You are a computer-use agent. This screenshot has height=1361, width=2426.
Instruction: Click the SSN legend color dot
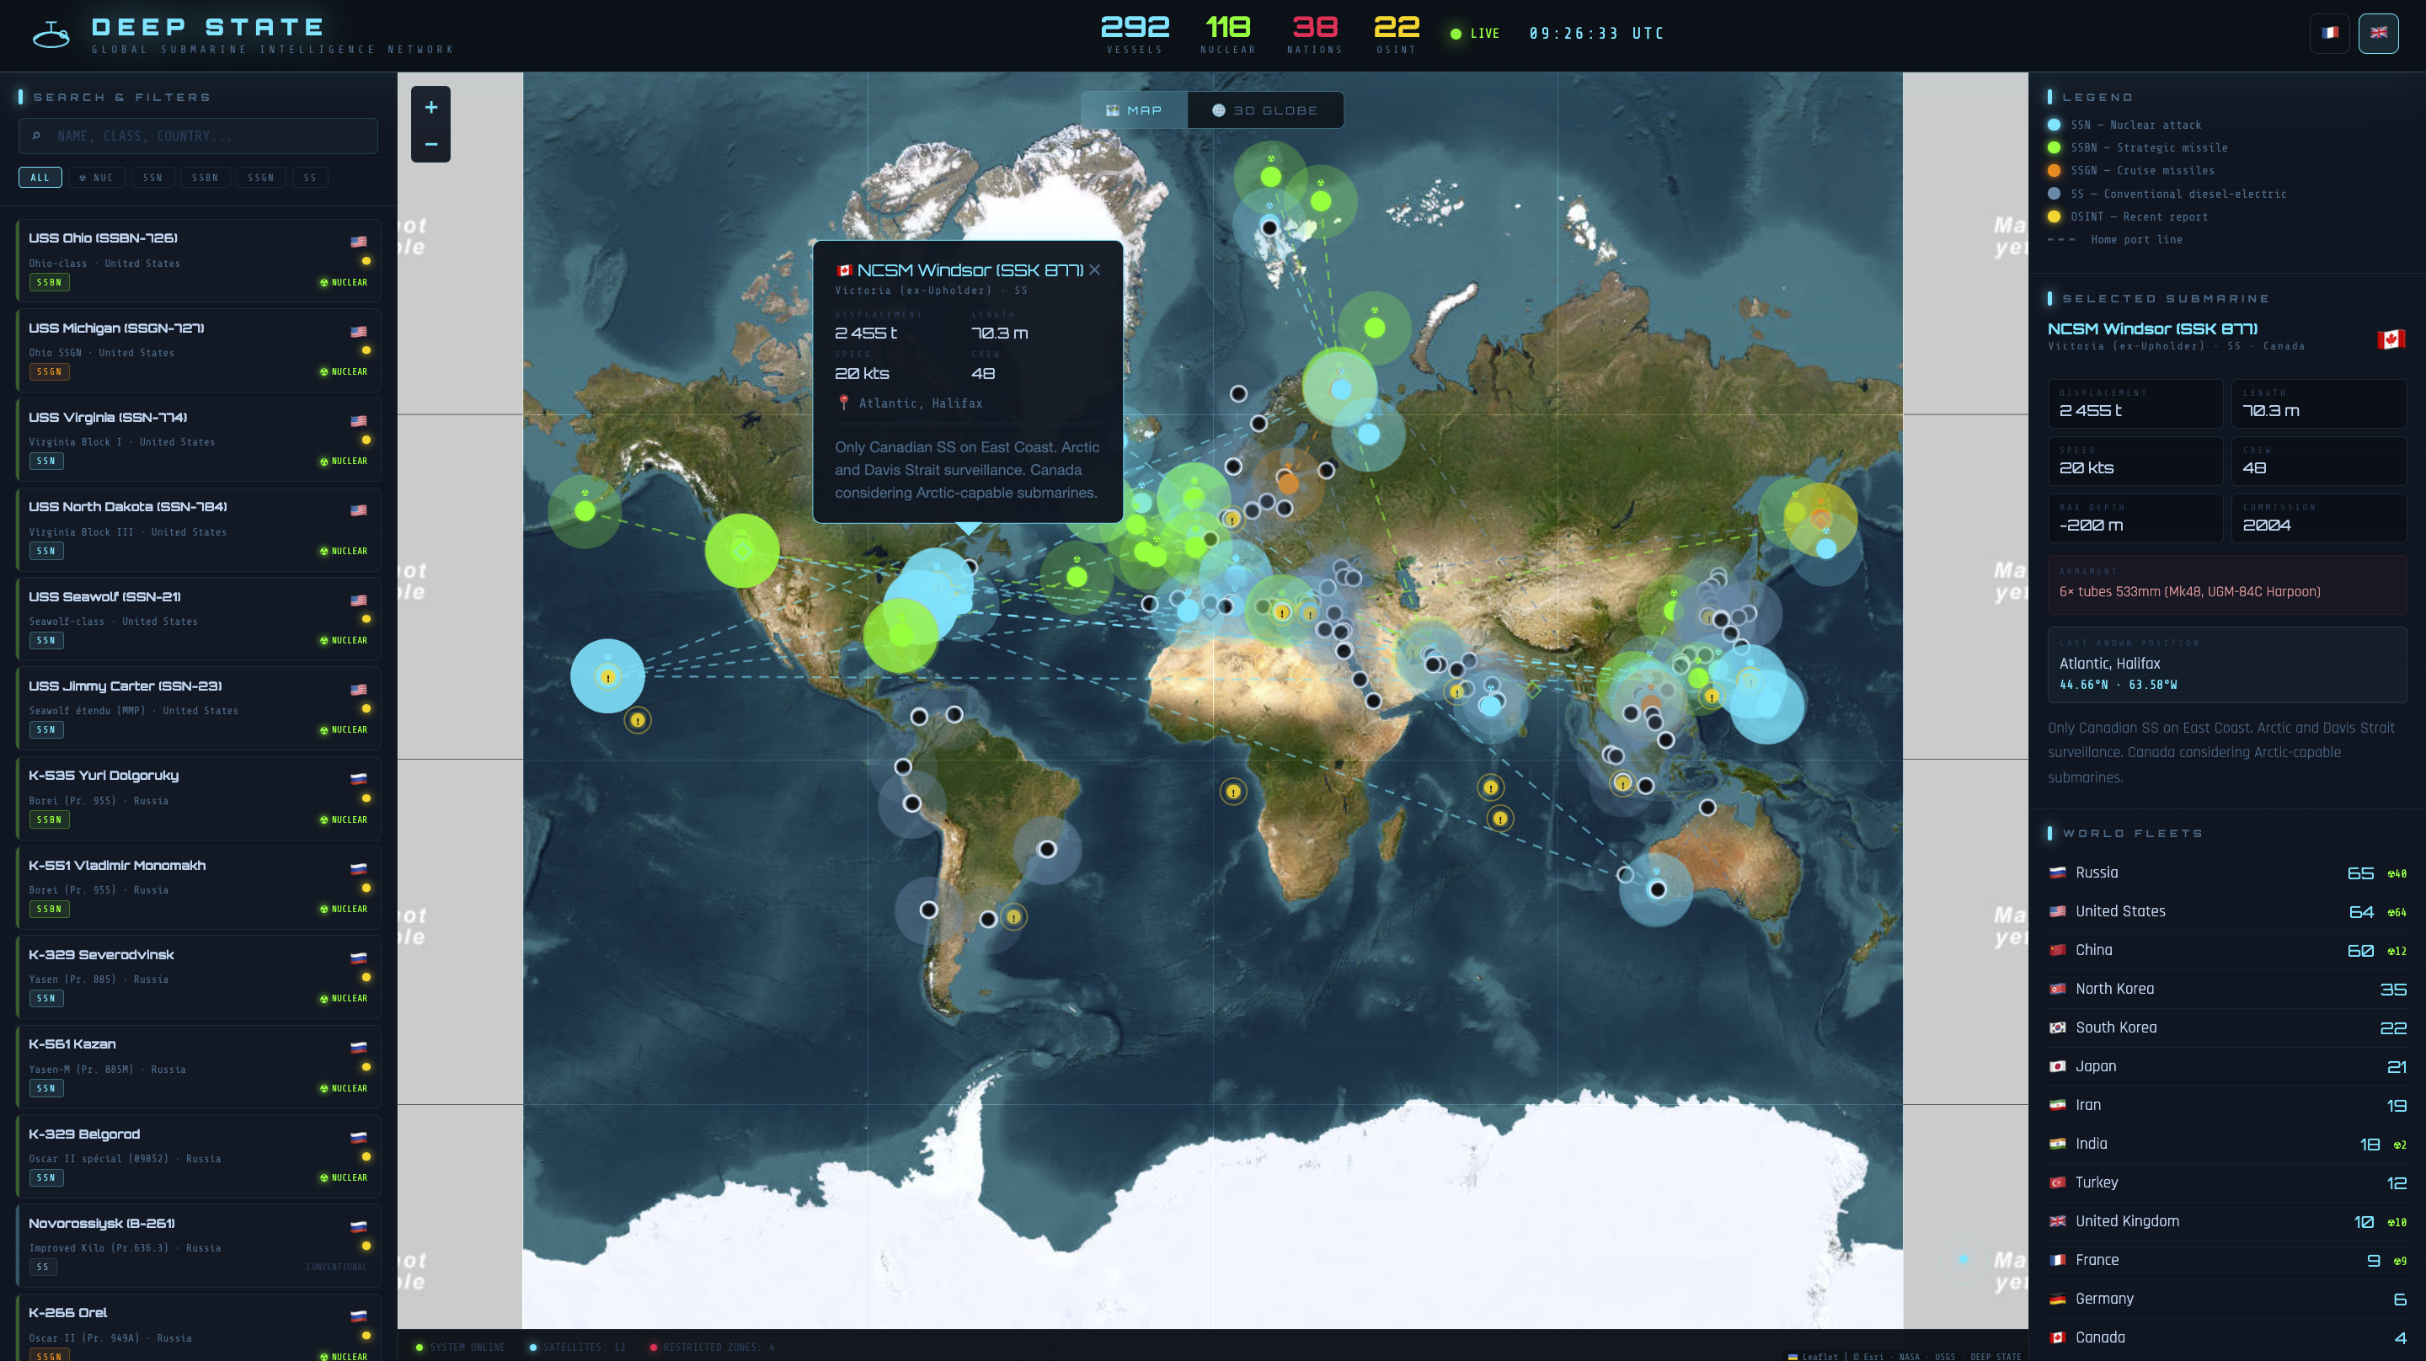(x=2054, y=125)
